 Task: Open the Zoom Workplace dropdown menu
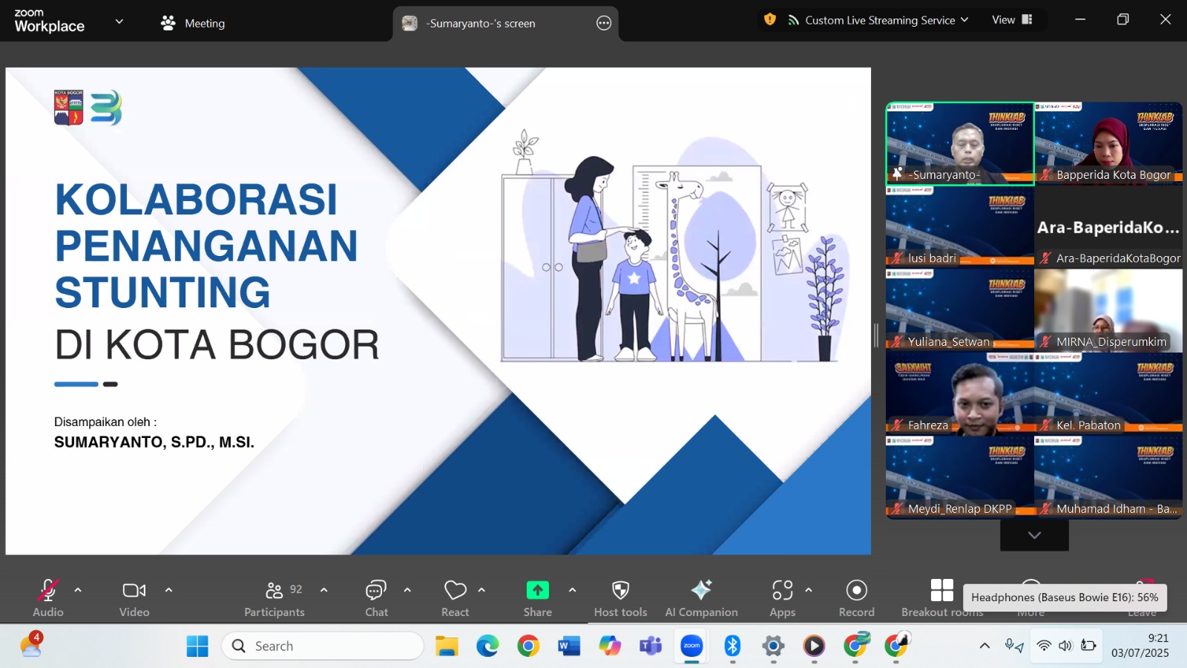(x=119, y=22)
